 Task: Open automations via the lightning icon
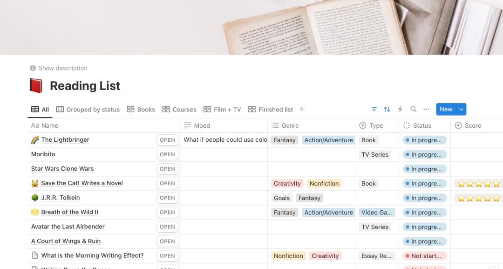point(400,109)
